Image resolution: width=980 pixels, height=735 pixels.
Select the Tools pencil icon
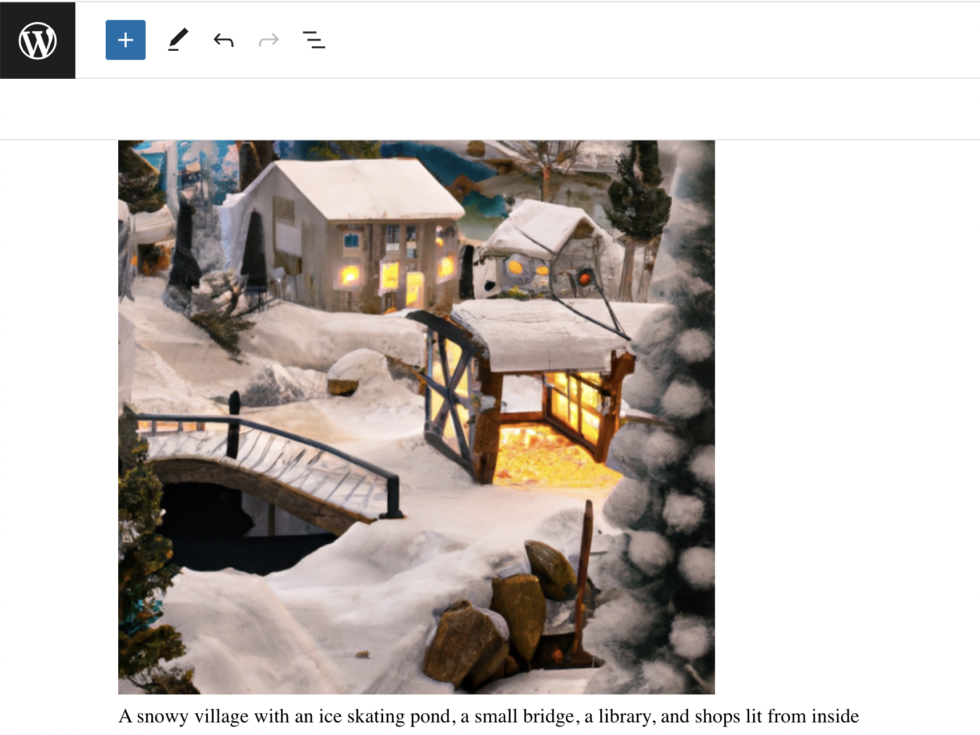pyautogui.click(x=178, y=40)
